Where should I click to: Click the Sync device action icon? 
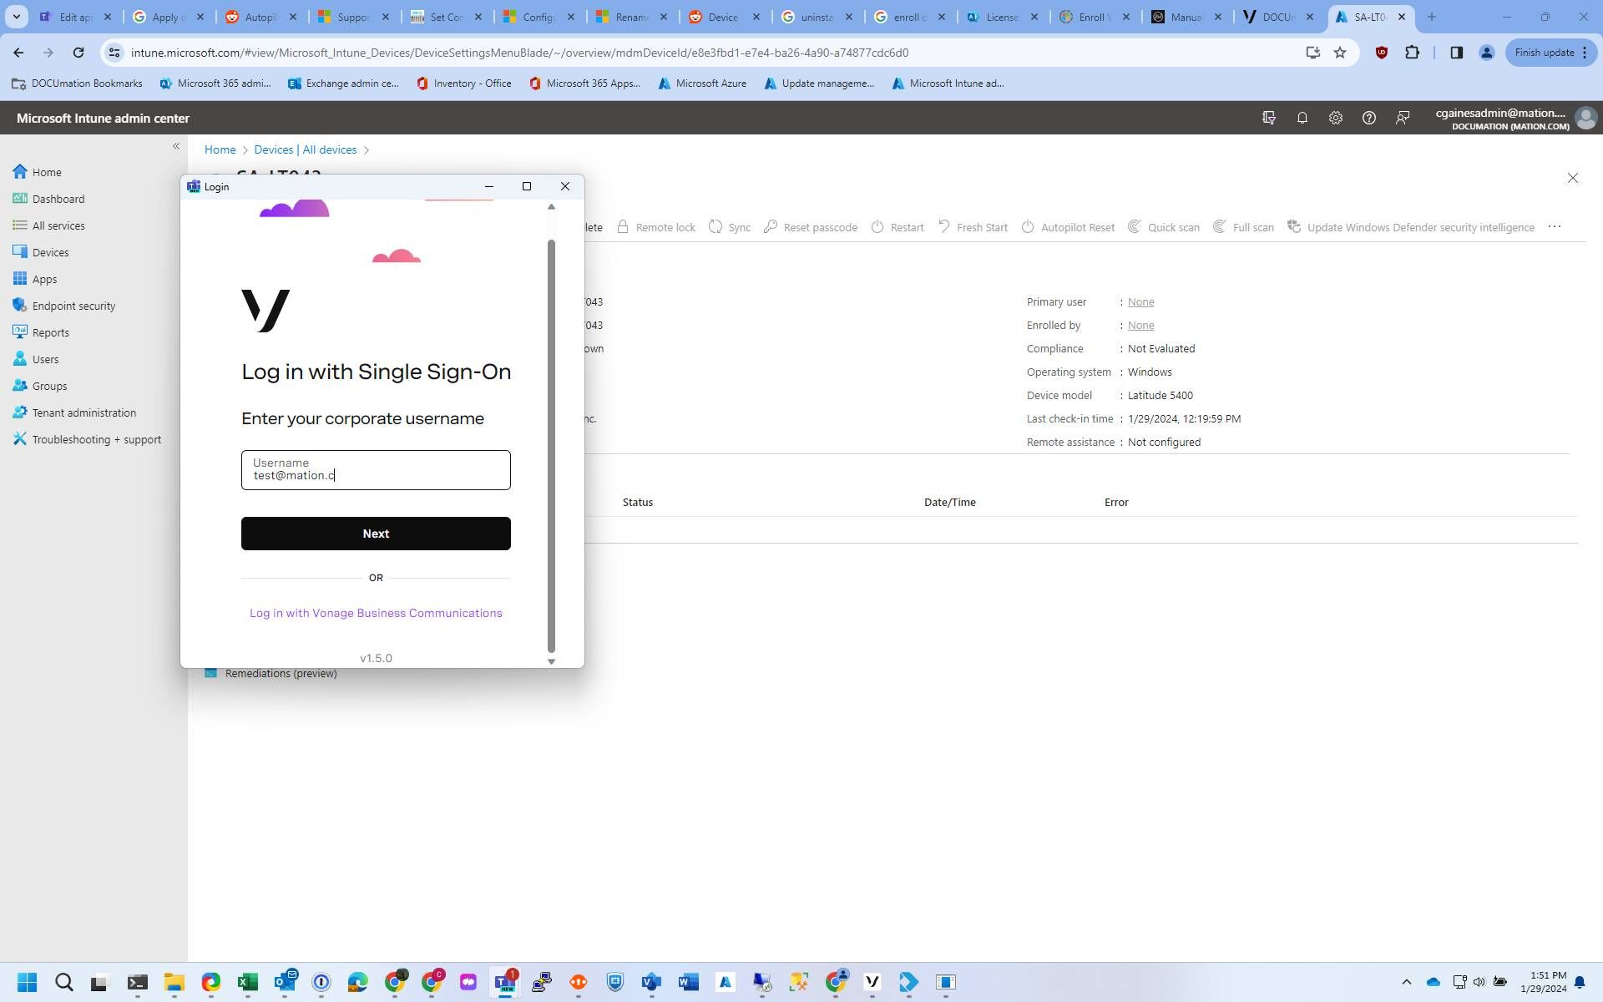pyautogui.click(x=716, y=227)
